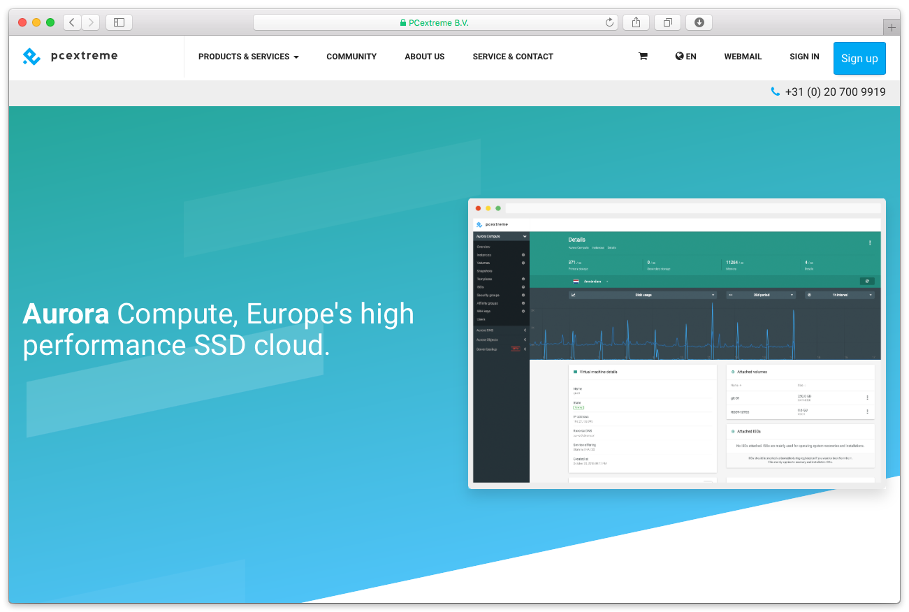Viewport: 909px width, 612px height.
Task: Click the green padlock in address bar
Action: [x=403, y=22]
